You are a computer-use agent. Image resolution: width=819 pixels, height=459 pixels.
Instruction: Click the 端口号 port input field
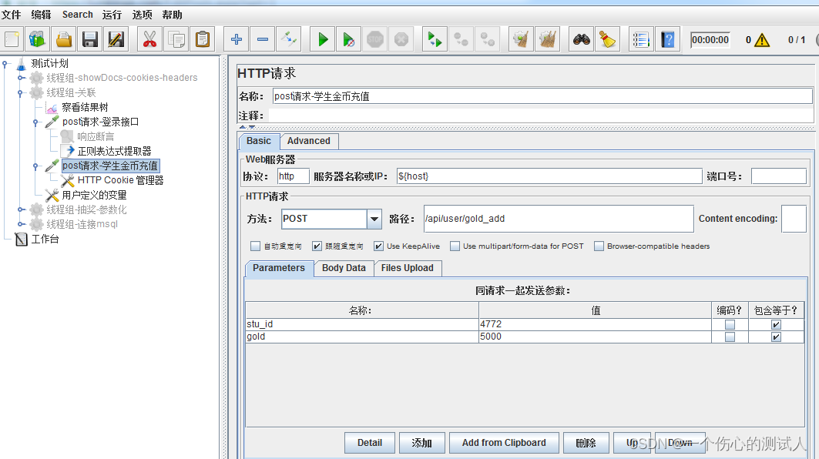pyautogui.click(x=779, y=176)
